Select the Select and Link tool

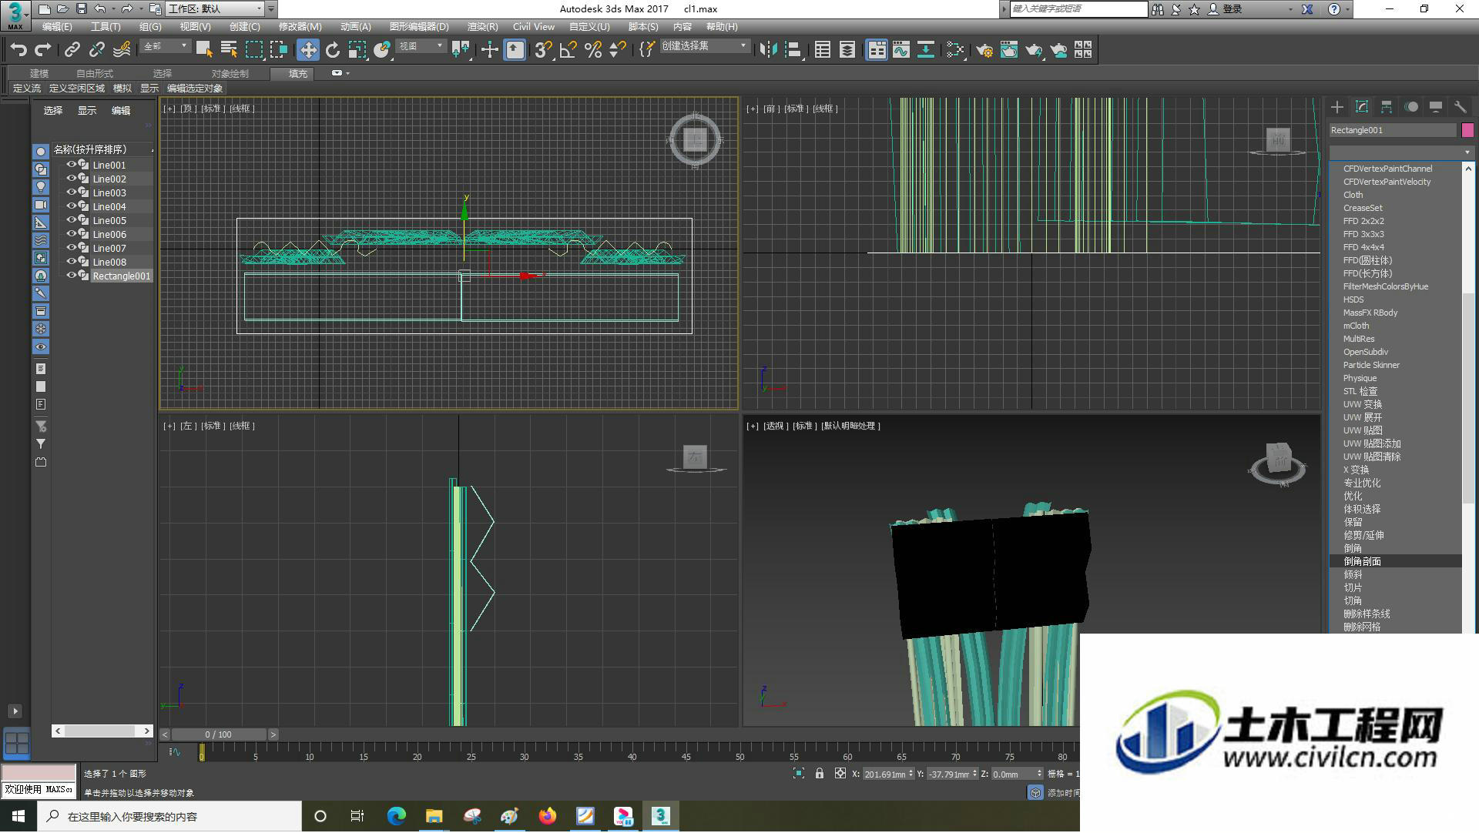72,50
